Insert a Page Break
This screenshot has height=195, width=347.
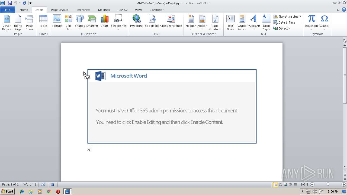[x=29, y=23]
